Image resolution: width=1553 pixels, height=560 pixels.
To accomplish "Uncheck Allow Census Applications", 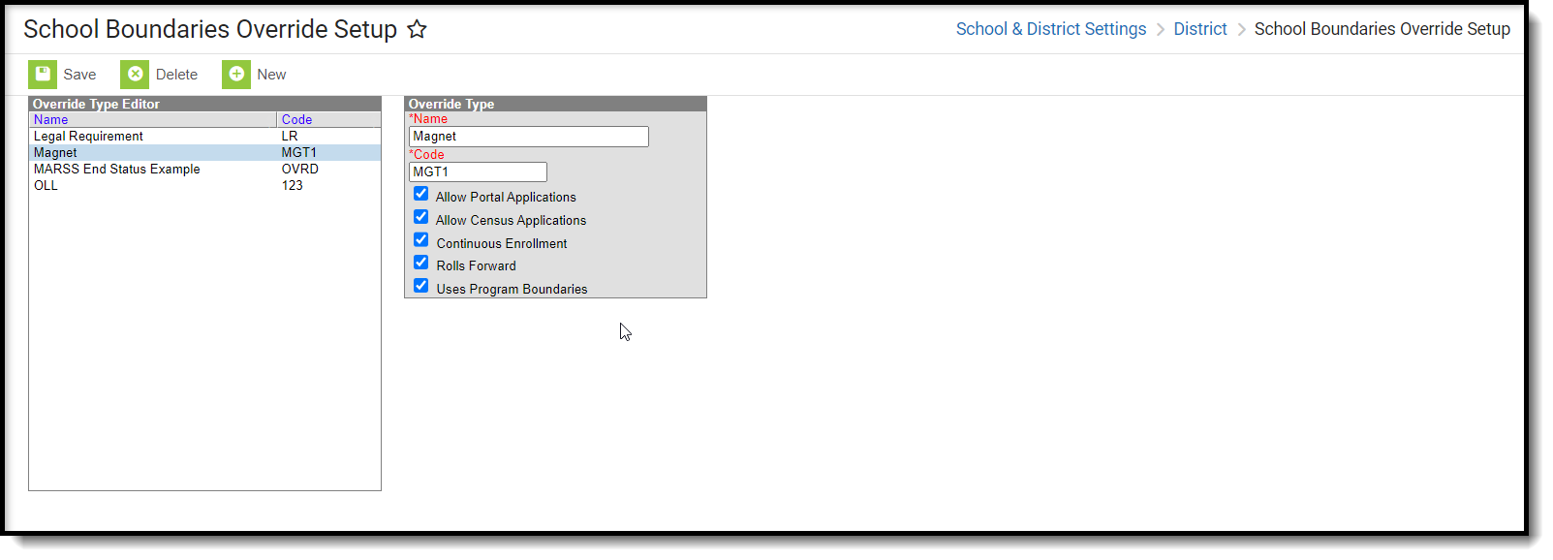I will coord(421,217).
